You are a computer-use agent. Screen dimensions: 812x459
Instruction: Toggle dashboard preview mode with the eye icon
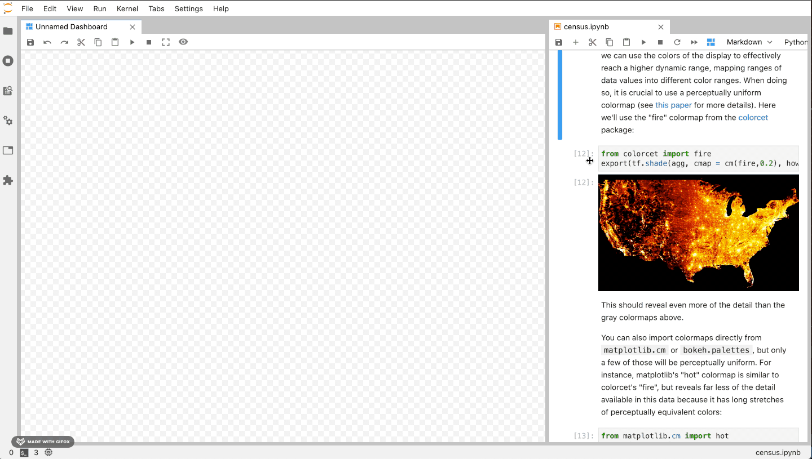183,42
